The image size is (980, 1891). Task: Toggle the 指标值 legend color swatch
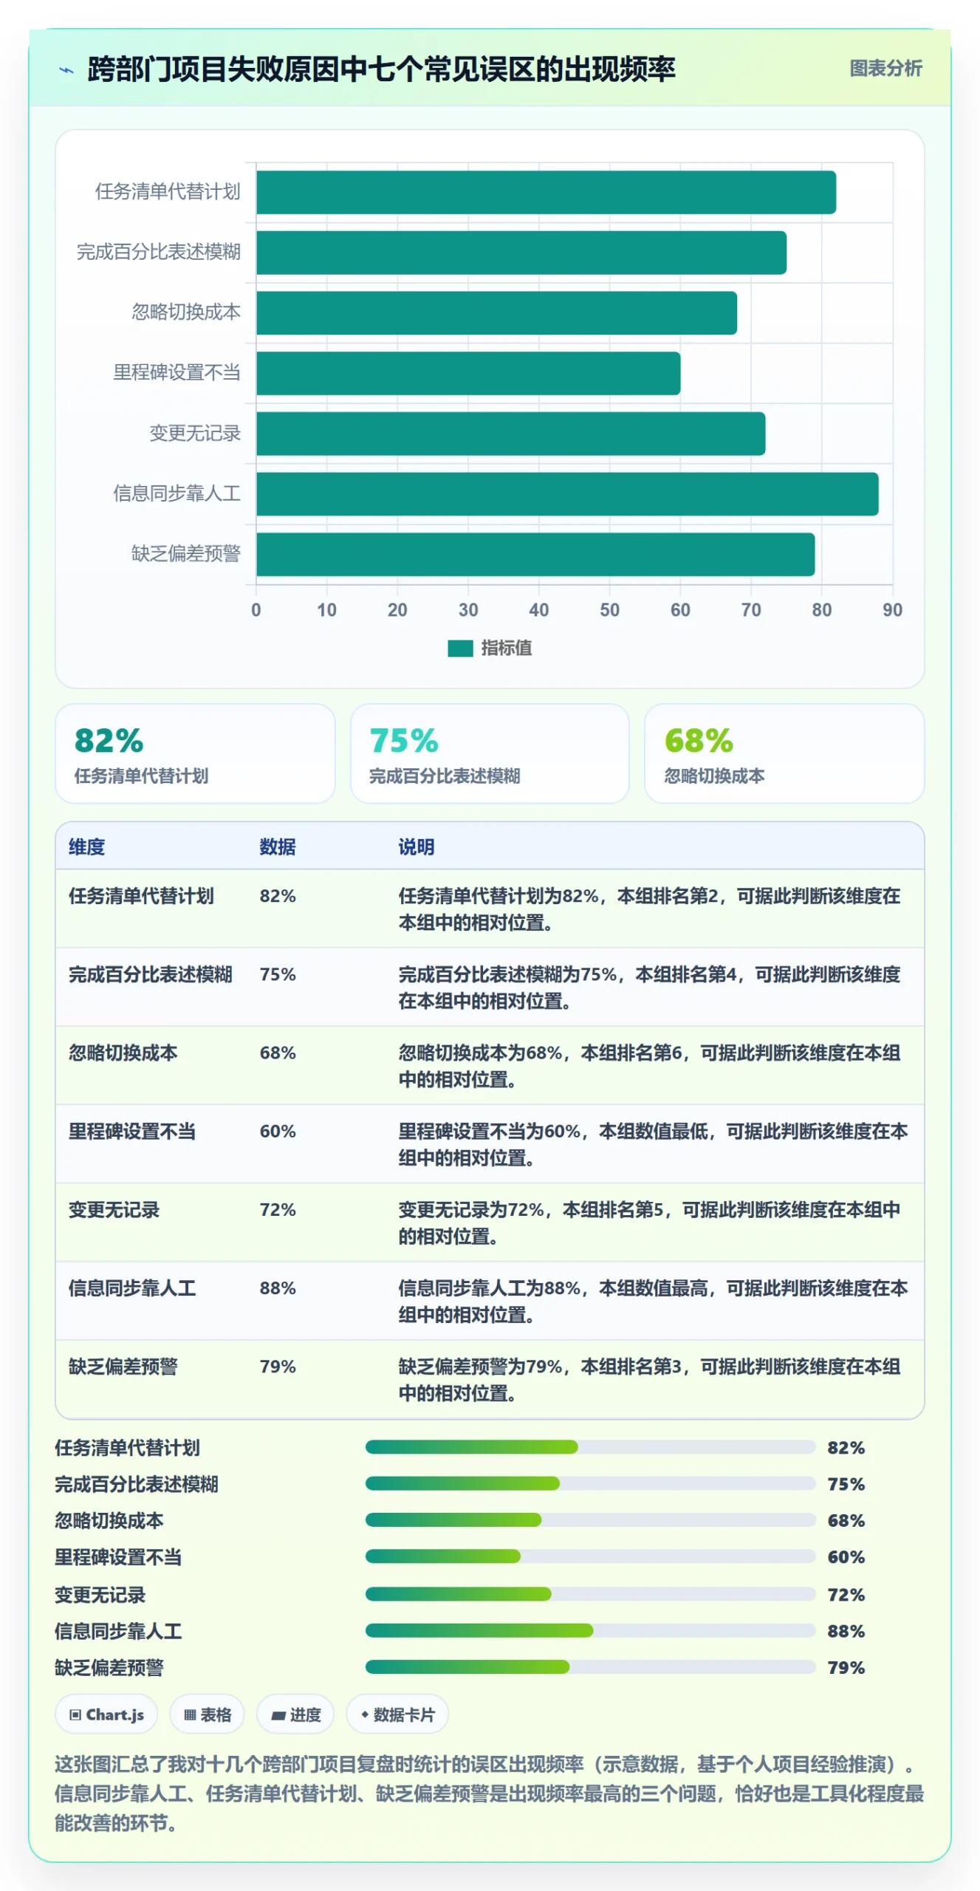460,648
